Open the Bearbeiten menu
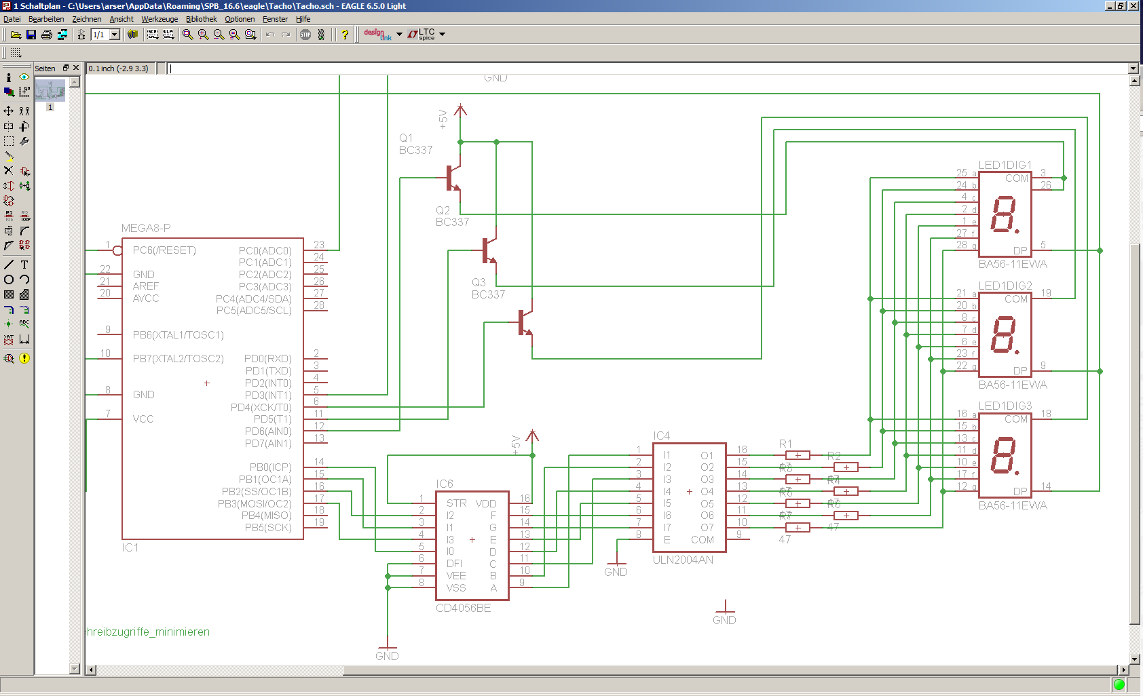Viewport: 1143px width, 696px height. 46,19
